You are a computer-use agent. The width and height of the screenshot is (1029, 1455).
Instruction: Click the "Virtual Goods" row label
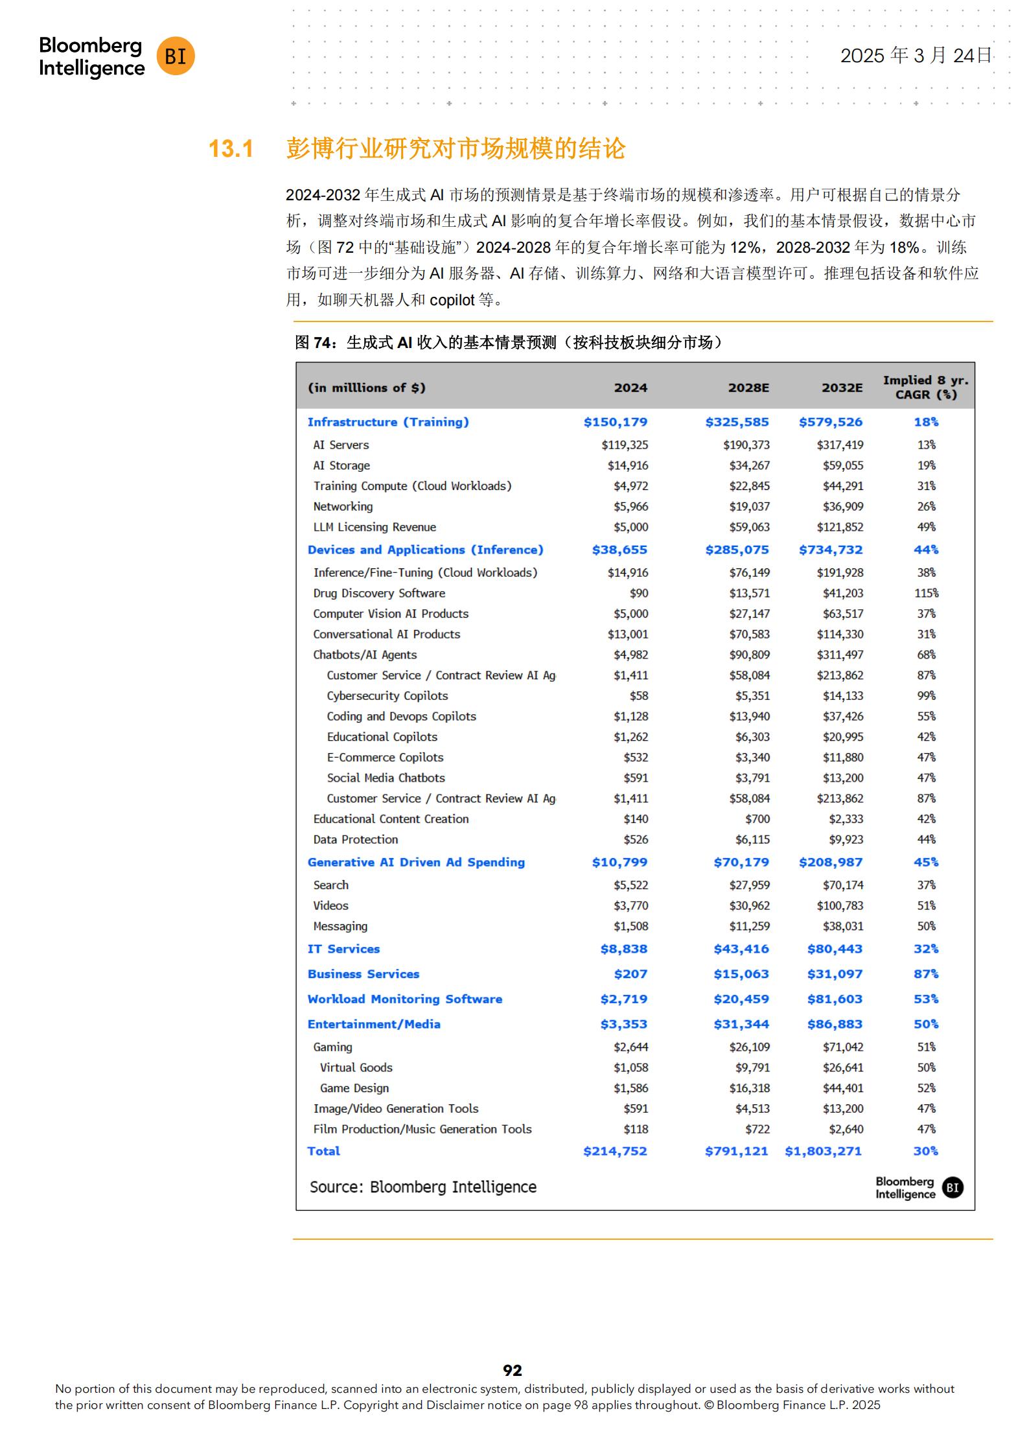[x=356, y=1067]
